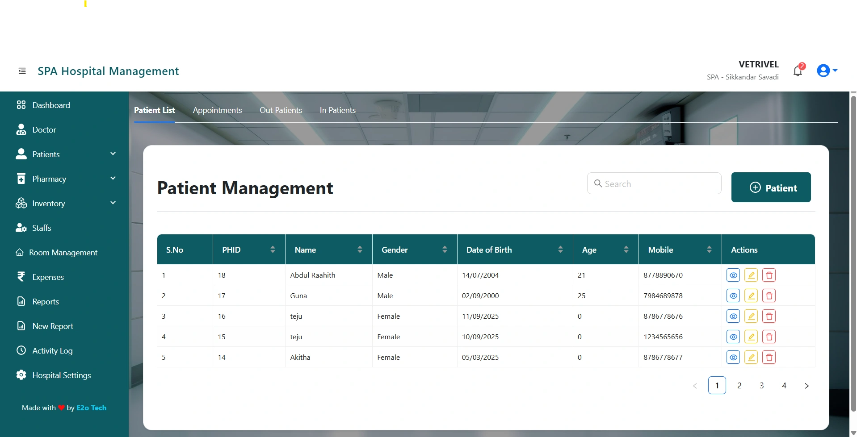857x437 pixels.
Task: Show Akitha's record using the eye icon
Action: click(733, 358)
